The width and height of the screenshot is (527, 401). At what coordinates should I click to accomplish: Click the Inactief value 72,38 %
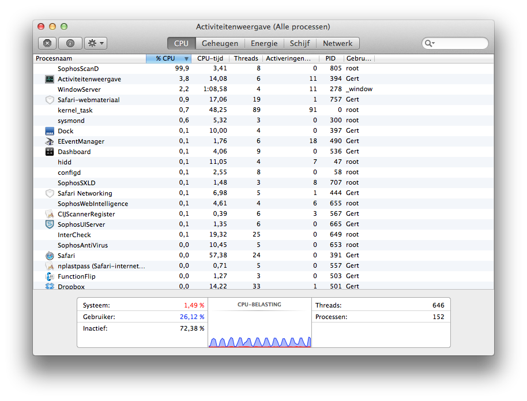click(192, 328)
